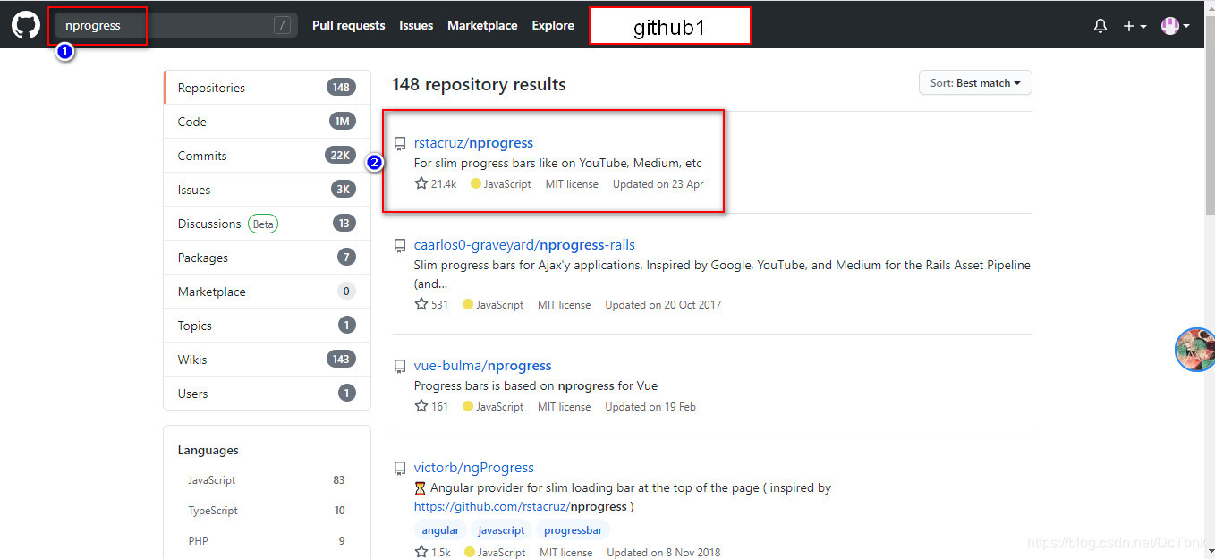The image size is (1215, 559).
Task: Click the 148 repository results heading
Action: click(x=479, y=85)
